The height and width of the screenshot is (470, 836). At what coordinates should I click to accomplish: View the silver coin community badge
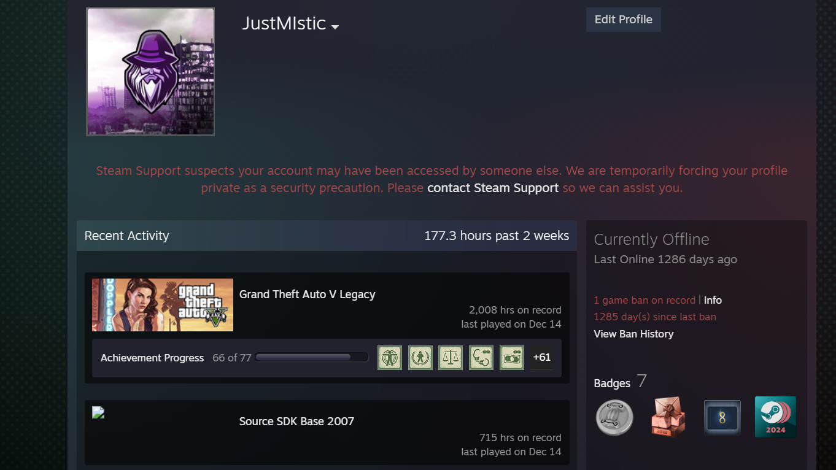click(614, 417)
